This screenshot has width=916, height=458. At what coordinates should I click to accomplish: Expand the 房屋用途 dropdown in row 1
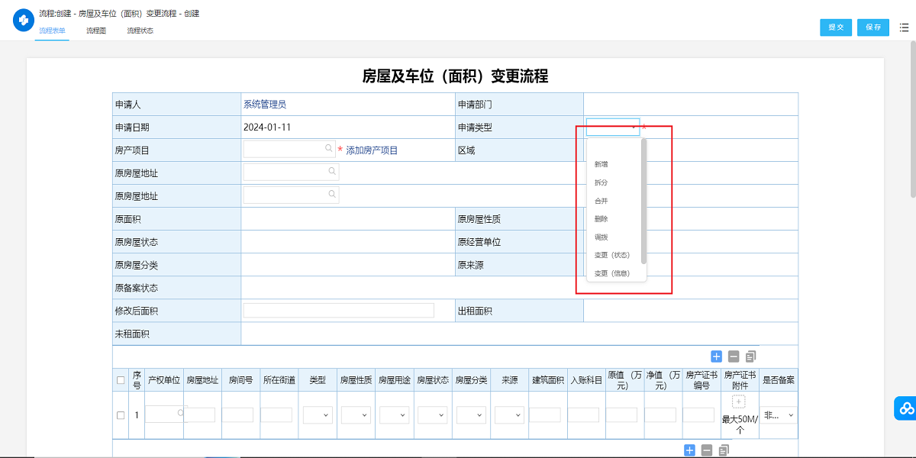pyautogui.click(x=395, y=415)
